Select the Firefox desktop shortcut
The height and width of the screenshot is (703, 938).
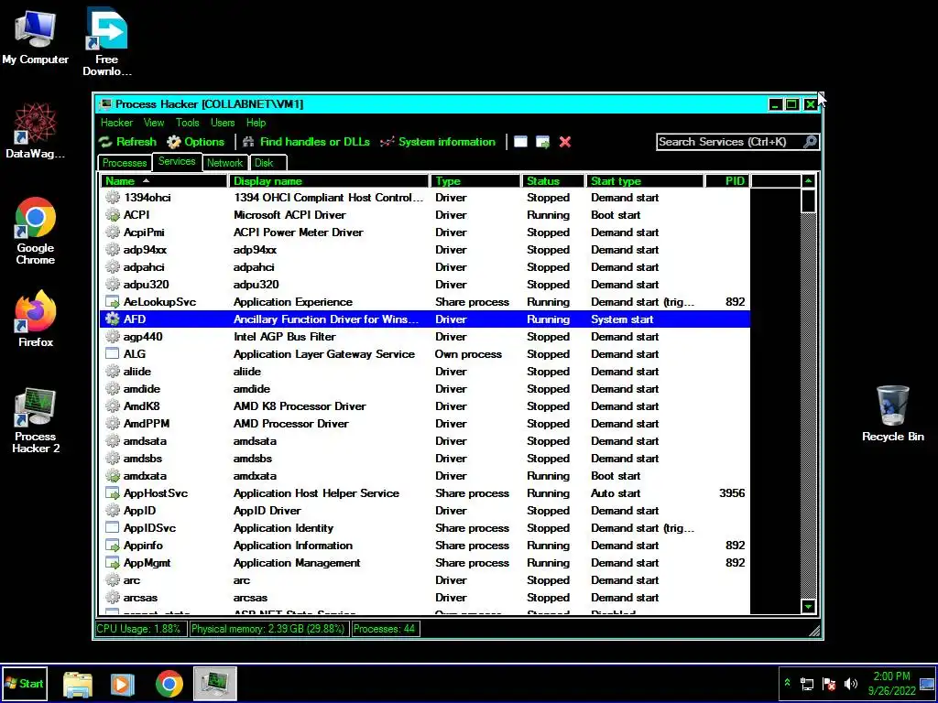tap(36, 319)
